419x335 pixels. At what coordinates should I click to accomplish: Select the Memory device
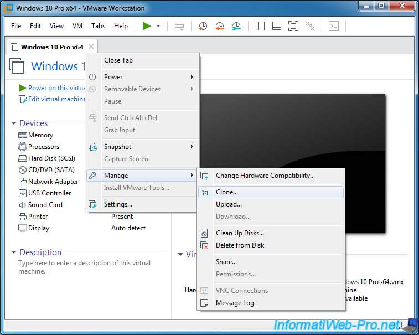click(40, 135)
